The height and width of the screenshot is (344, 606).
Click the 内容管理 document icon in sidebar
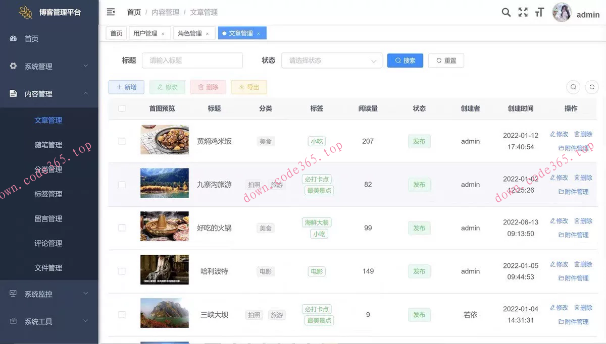(13, 93)
